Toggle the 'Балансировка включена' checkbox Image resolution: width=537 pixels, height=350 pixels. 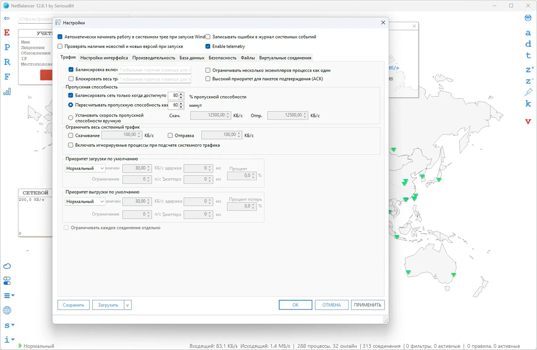71,70
